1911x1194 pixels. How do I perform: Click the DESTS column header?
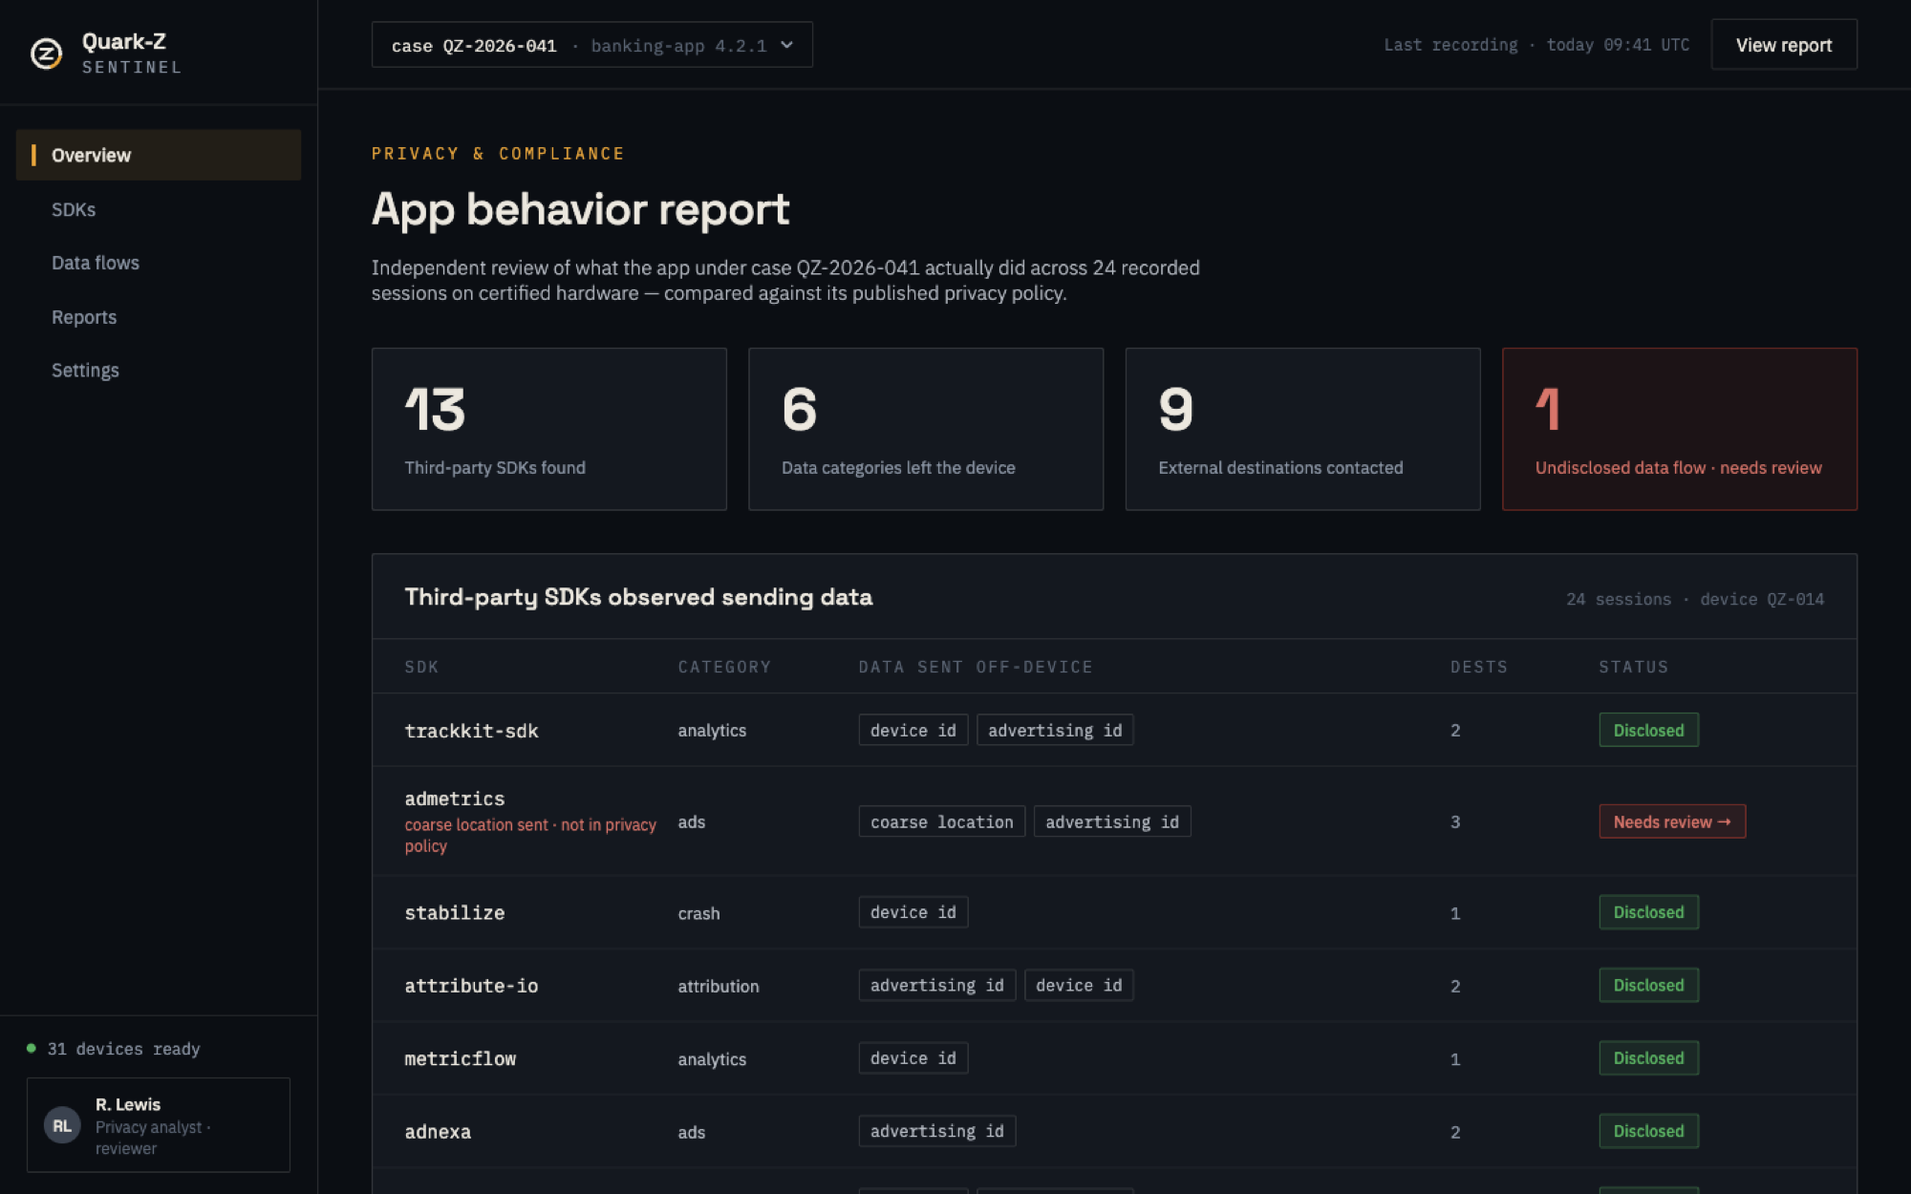pos(1479,667)
